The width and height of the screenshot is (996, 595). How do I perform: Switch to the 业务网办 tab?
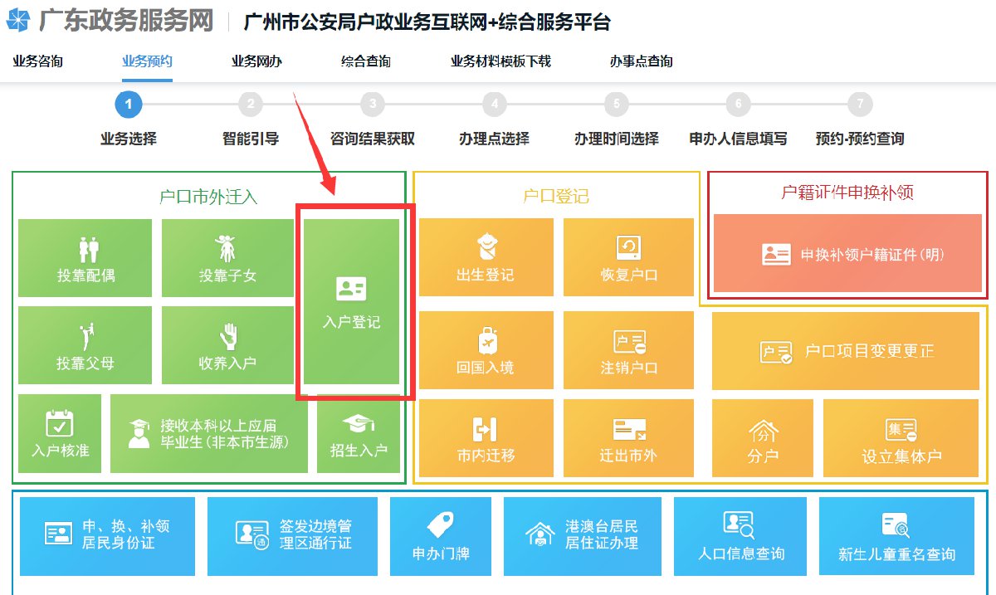255,61
